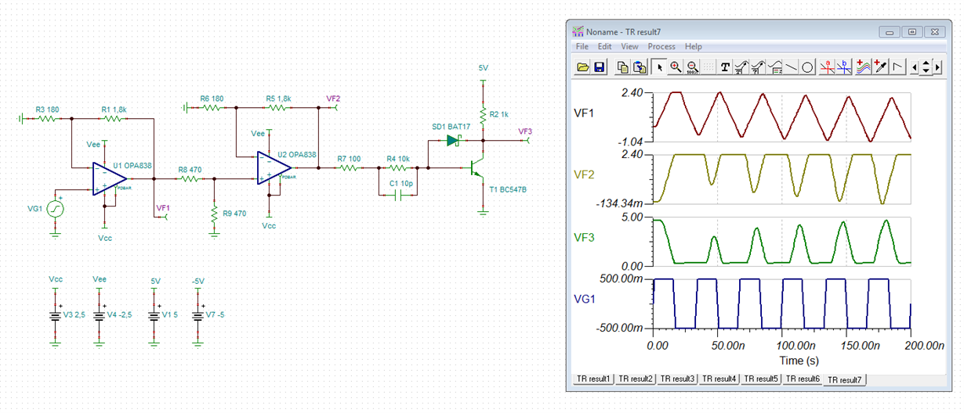
Task: Toggle the grid dots icon
Action: (709, 67)
